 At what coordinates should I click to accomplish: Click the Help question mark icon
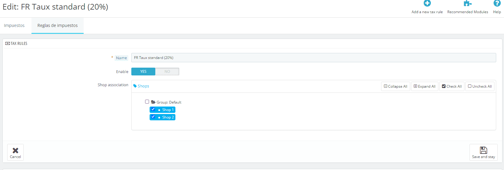(x=497, y=3)
